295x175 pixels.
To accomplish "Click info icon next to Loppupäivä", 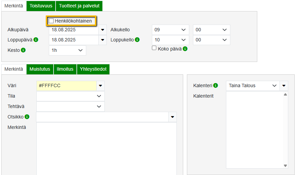I will pyautogui.click(x=36, y=40).
